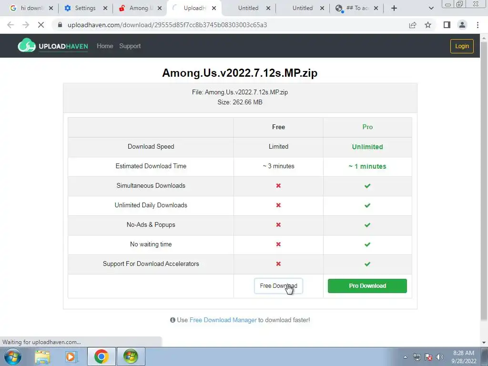Launch Windows Media Player from the taskbar
The height and width of the screenshot is (366, 488).
pyautogui.click(x=71, y=357)
